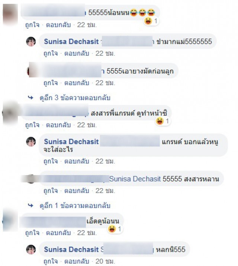The image size is (238, 266).
Task: Expand ดูอีก 3 ข้อความตอบกลับ replies
Action: [x=75, y=98]
